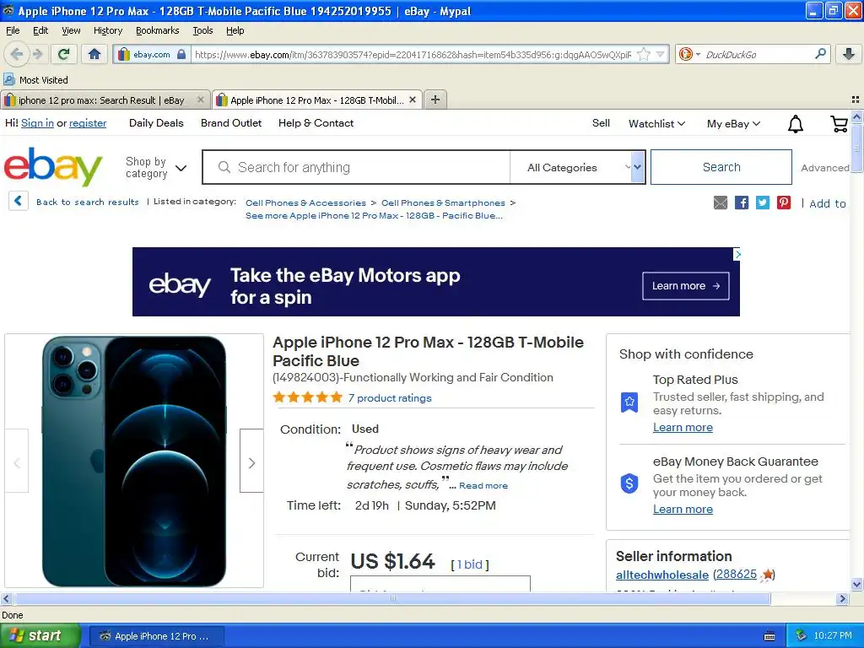Go back with the browser back arrow
The height and width of the screenshot is (648, 864).
17,54
